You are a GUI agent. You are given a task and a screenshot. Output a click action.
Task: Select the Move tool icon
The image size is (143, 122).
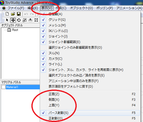(13, 20)
